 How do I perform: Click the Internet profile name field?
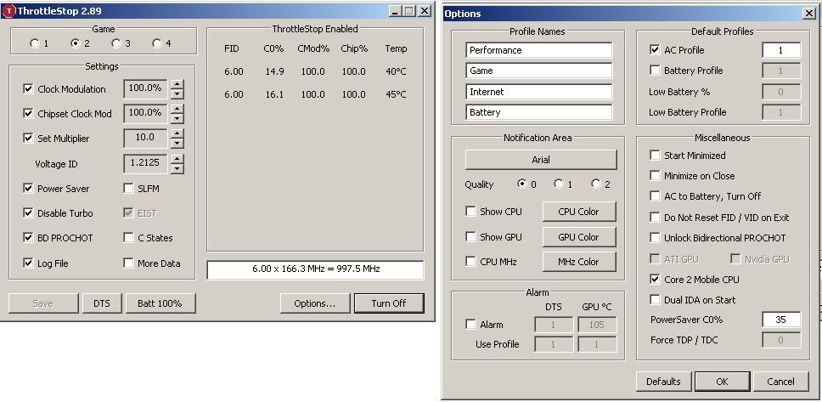(x=538, y=92)
